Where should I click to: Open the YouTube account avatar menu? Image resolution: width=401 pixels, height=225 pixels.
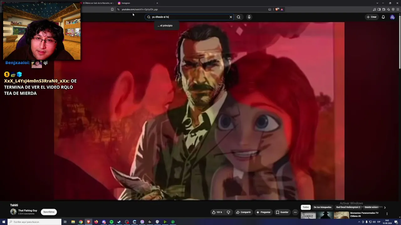pos(392,17)
